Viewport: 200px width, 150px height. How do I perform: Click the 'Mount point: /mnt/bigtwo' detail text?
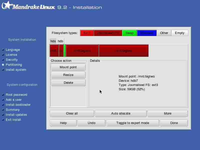(136, 76)
